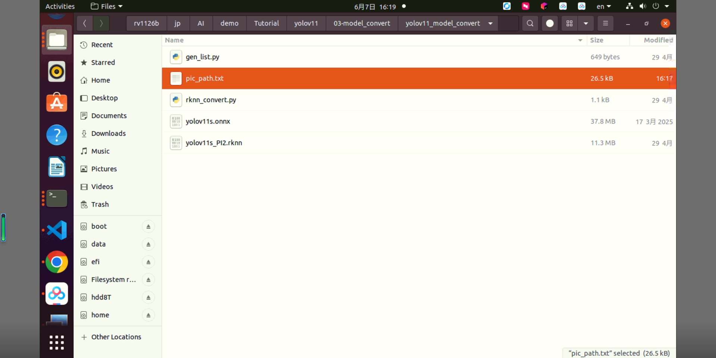Eject the Filesystem root volume

[148, 280]
